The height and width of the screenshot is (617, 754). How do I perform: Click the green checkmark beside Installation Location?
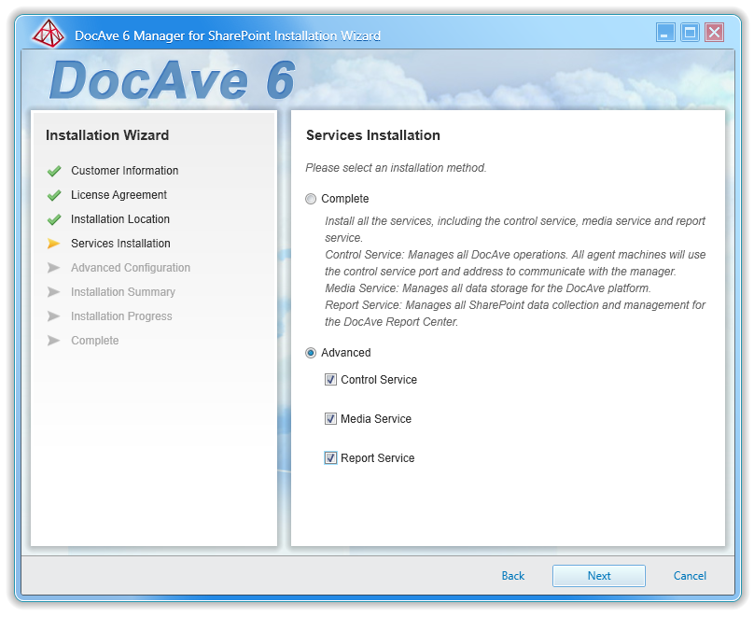point(54,219)
